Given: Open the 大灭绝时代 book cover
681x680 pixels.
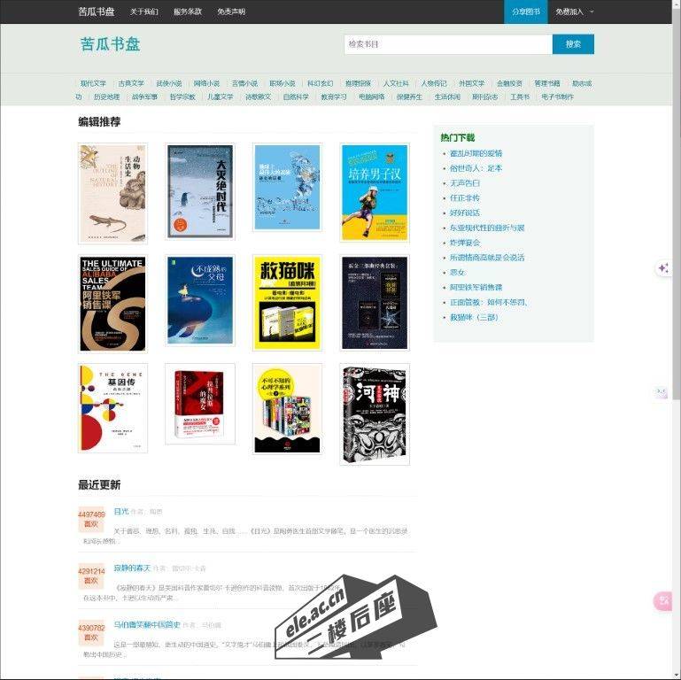Looking at the screenshot, I should coord(200,192).
